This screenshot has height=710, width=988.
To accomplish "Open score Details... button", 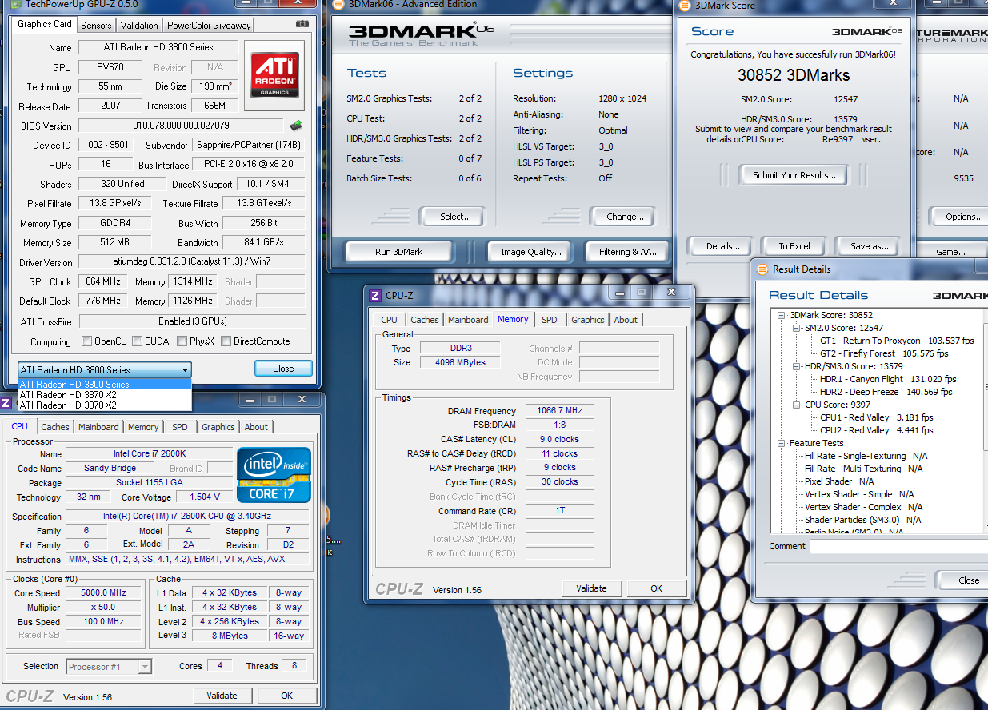I will 722,246.
